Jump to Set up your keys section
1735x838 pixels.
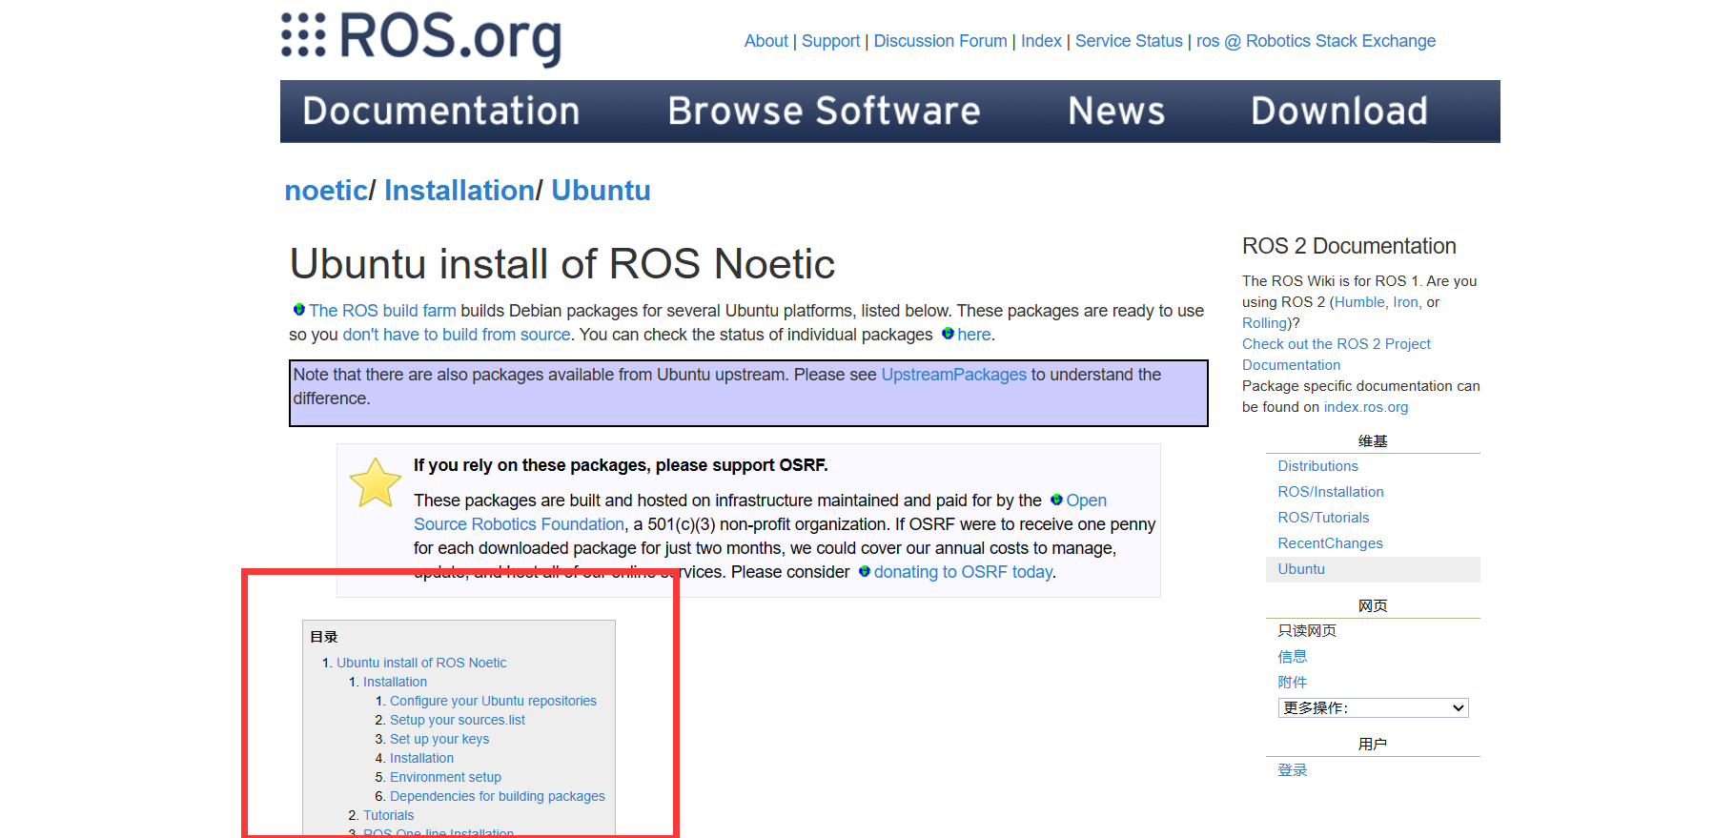(x=439, y=739)
